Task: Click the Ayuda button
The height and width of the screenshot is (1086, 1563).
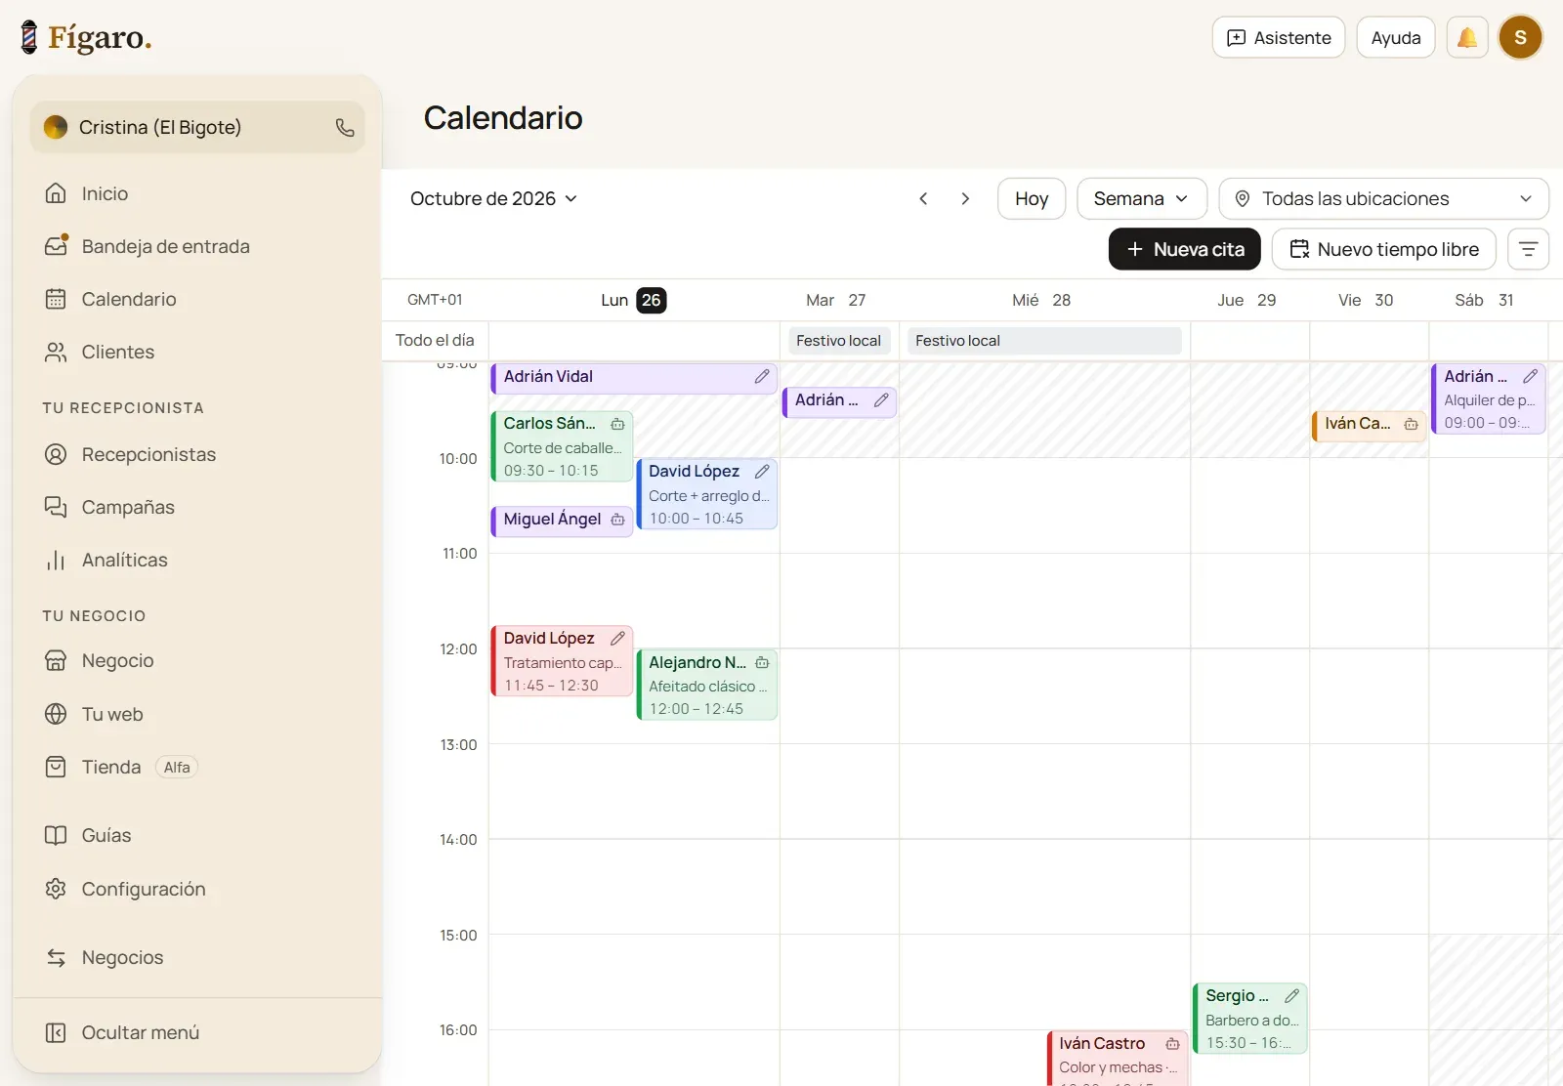Action: 1395,38
